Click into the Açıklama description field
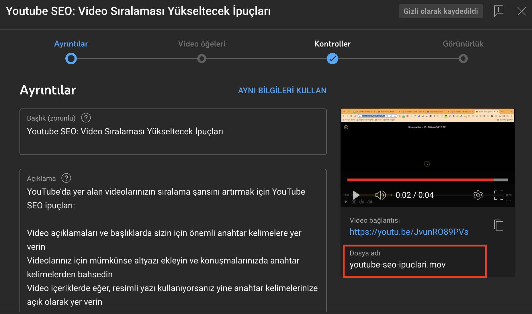The width and height of the screenshot is (532, 314). point(173,241)
